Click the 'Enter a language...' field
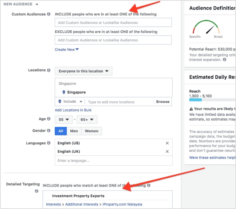The width and height of the screenshot is (236, 209). (x=114, y=160)
